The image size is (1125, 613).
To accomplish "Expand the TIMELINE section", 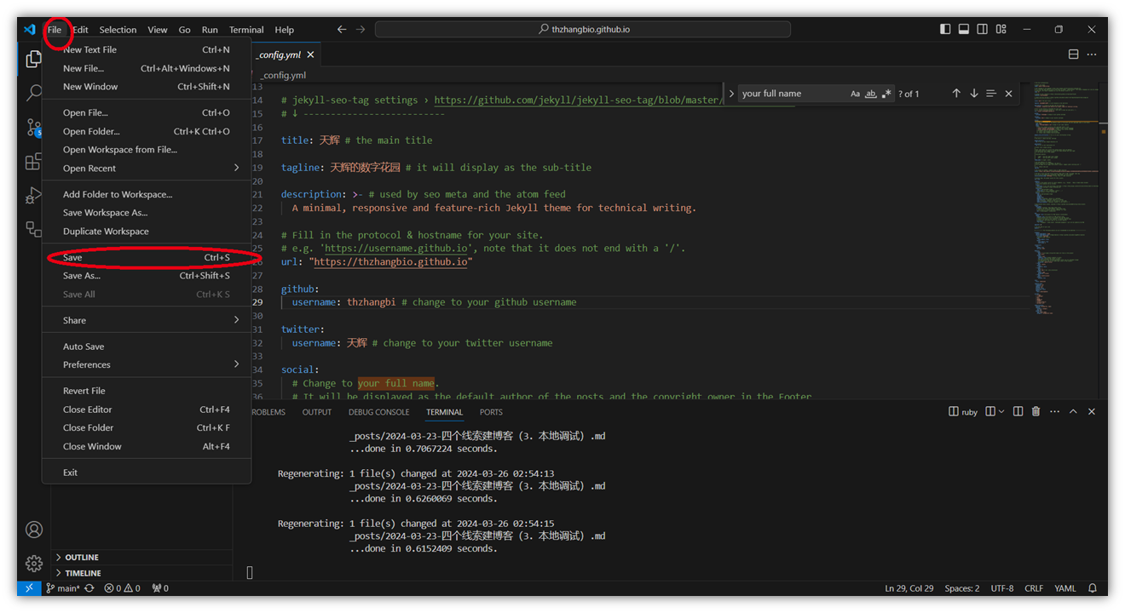I will coord(83,574).
